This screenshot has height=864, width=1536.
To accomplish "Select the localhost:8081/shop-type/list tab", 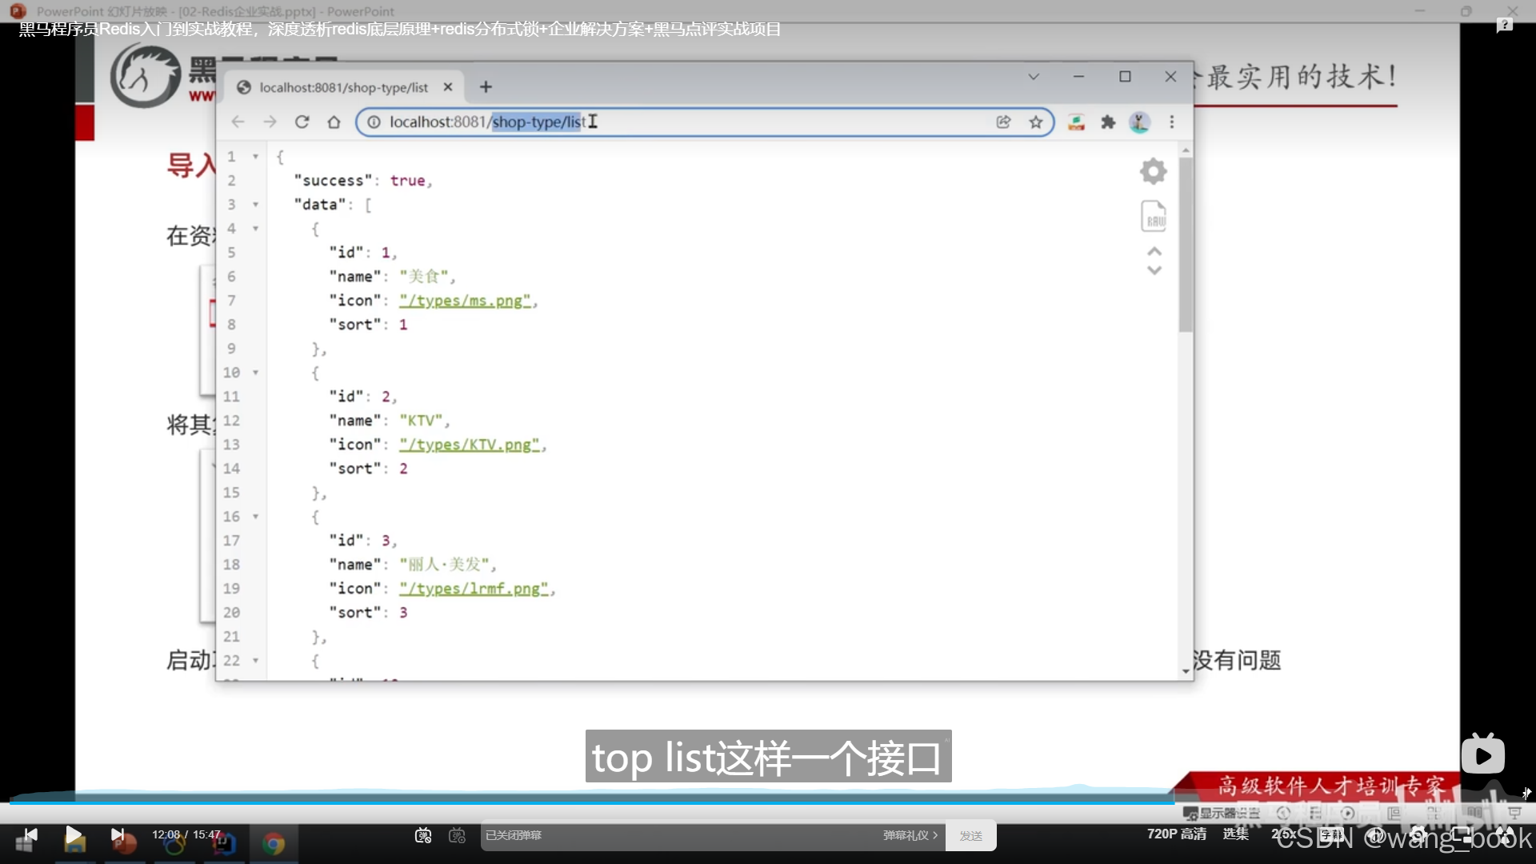I will tap(342, 87).
